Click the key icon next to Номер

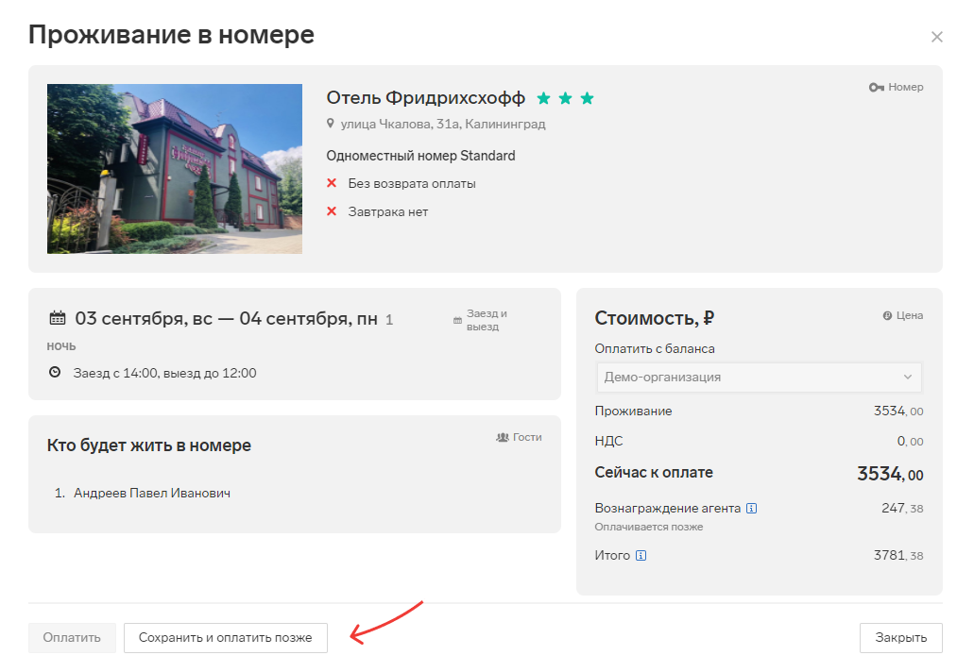pos(877,88)
